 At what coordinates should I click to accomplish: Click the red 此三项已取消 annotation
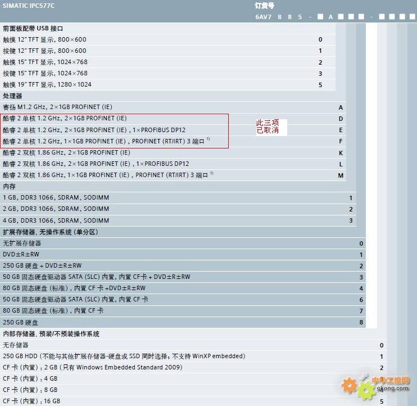[268, 127]
